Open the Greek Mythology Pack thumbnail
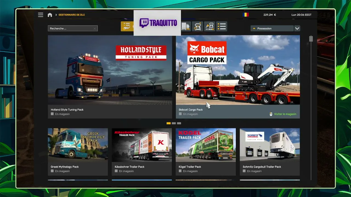 (x=78, y=145)
